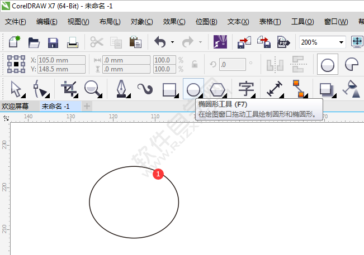
Task: Select the Crop tool
Action: tap(69, 89)
